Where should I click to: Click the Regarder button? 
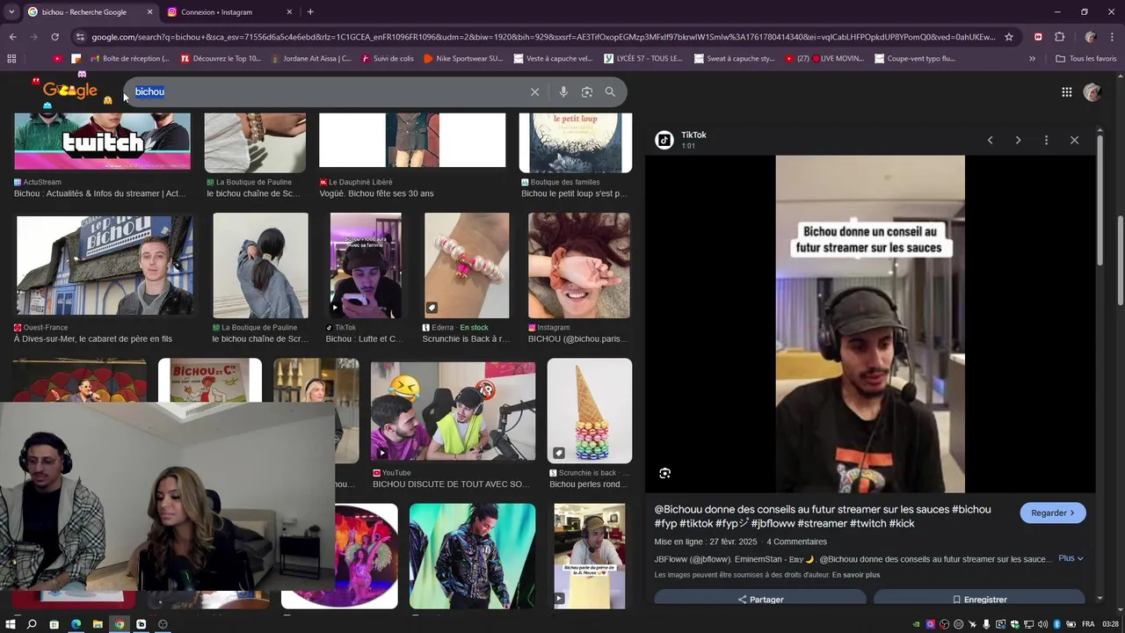click(1053, 513)
